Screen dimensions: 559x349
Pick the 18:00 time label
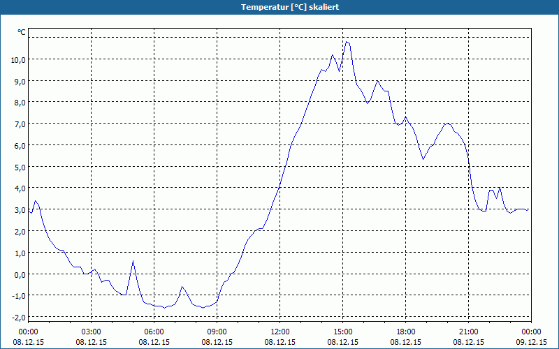[x=406, y=332]
